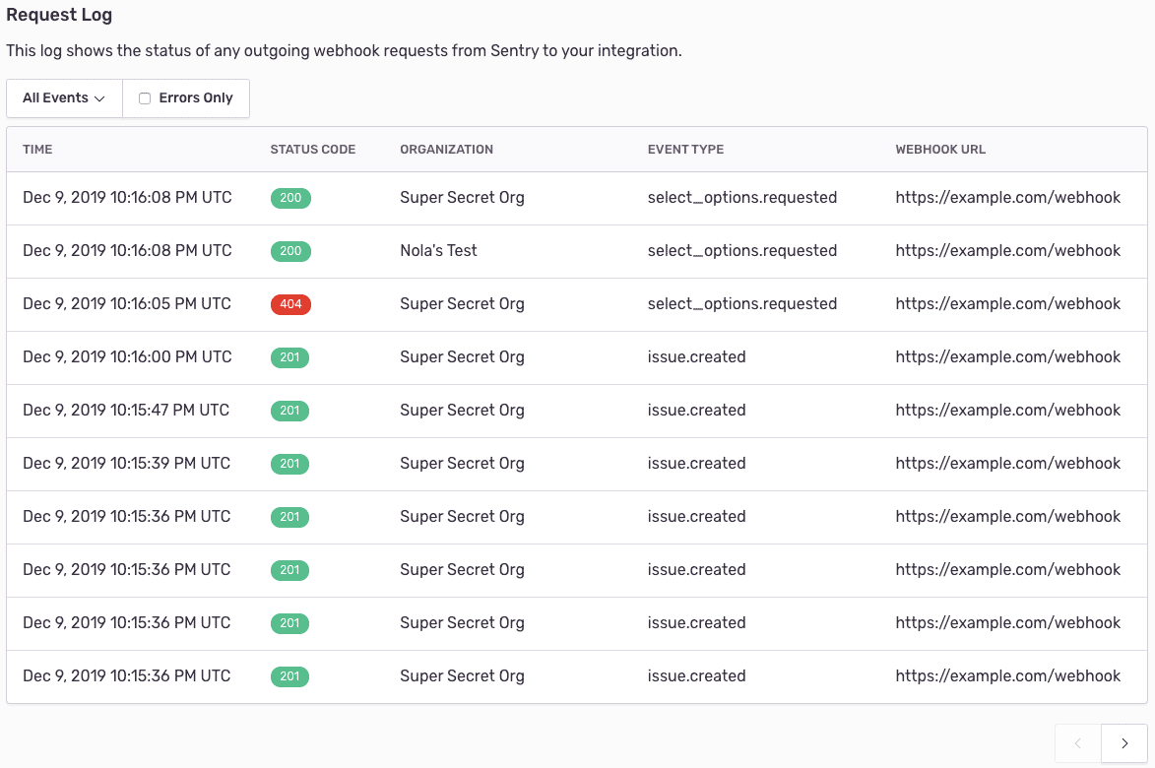Click the red 404 status badge

click(290, 304)
